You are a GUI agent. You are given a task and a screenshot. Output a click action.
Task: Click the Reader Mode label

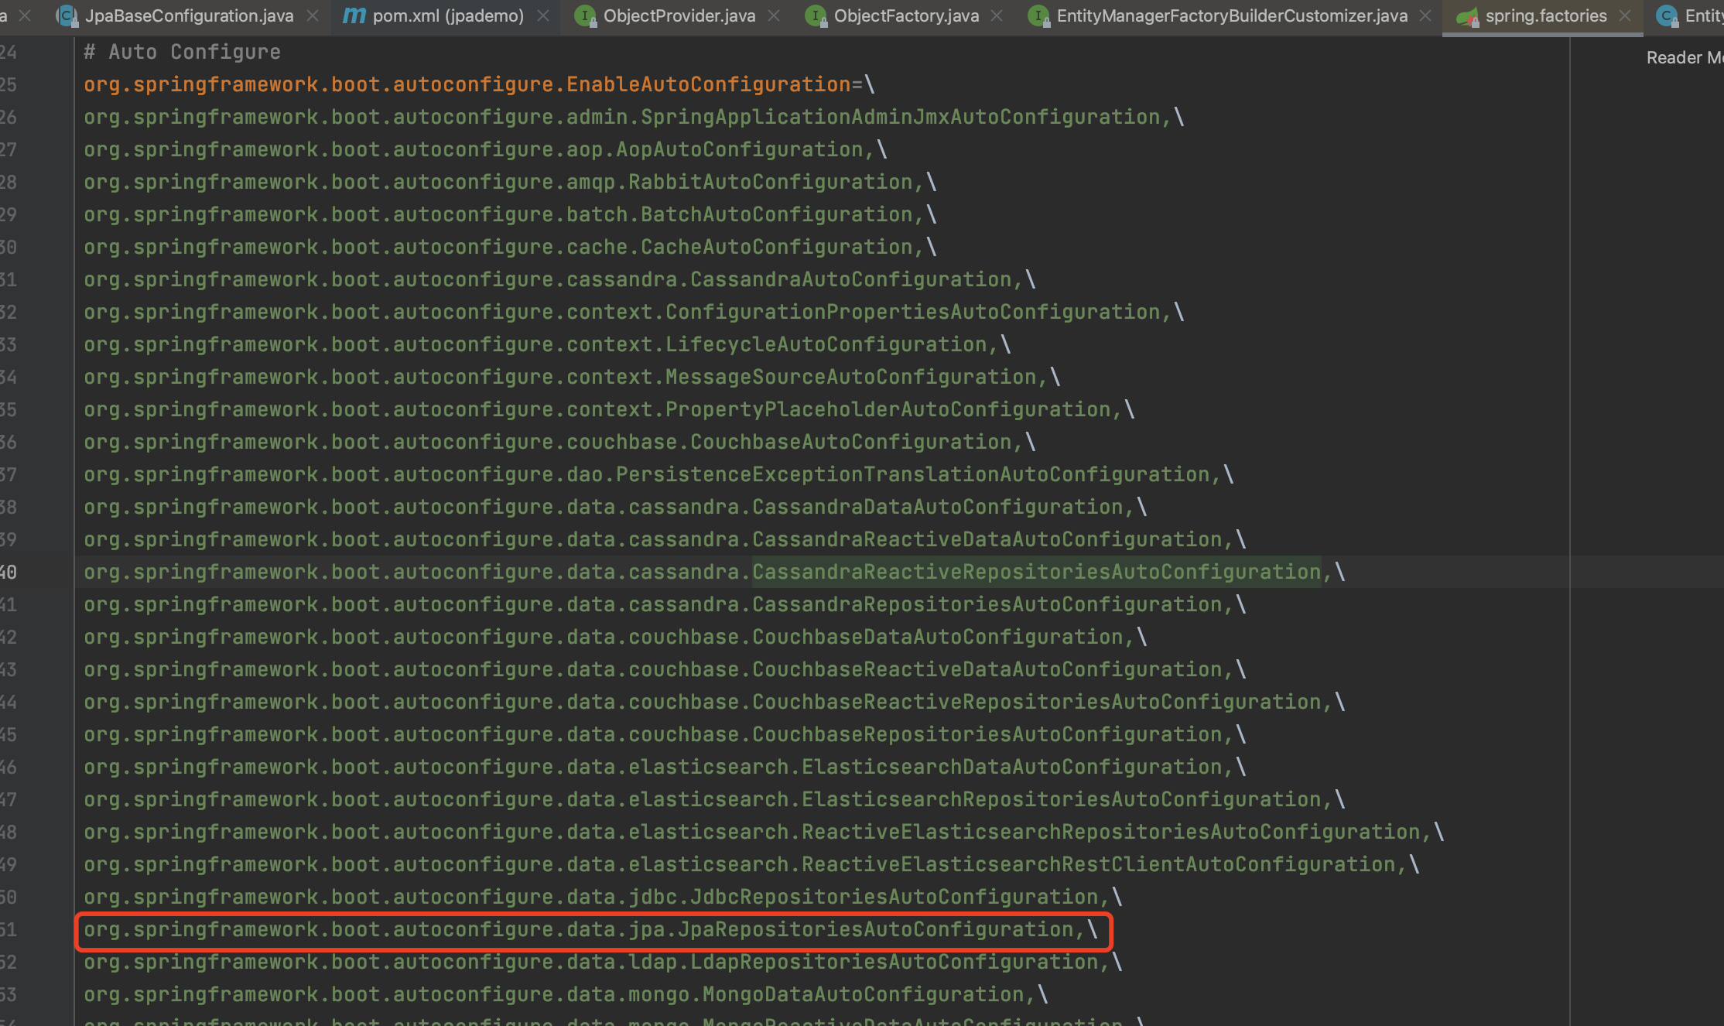(x=1685, y=58)
